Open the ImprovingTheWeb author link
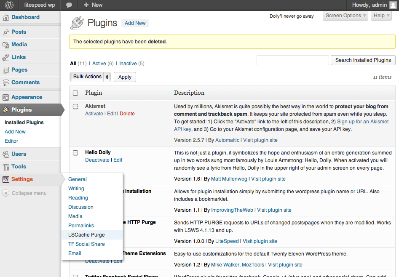 [x=232, y=210]
